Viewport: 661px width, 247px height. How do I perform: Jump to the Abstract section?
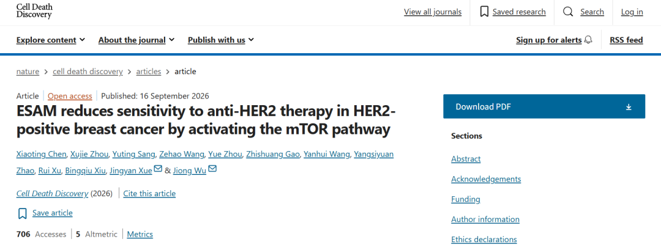tap(466, 158)
